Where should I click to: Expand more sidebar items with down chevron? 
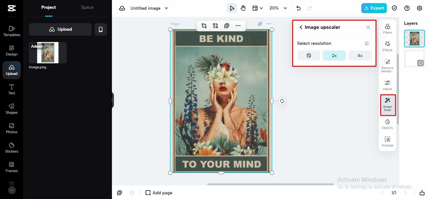click(12, 190)
